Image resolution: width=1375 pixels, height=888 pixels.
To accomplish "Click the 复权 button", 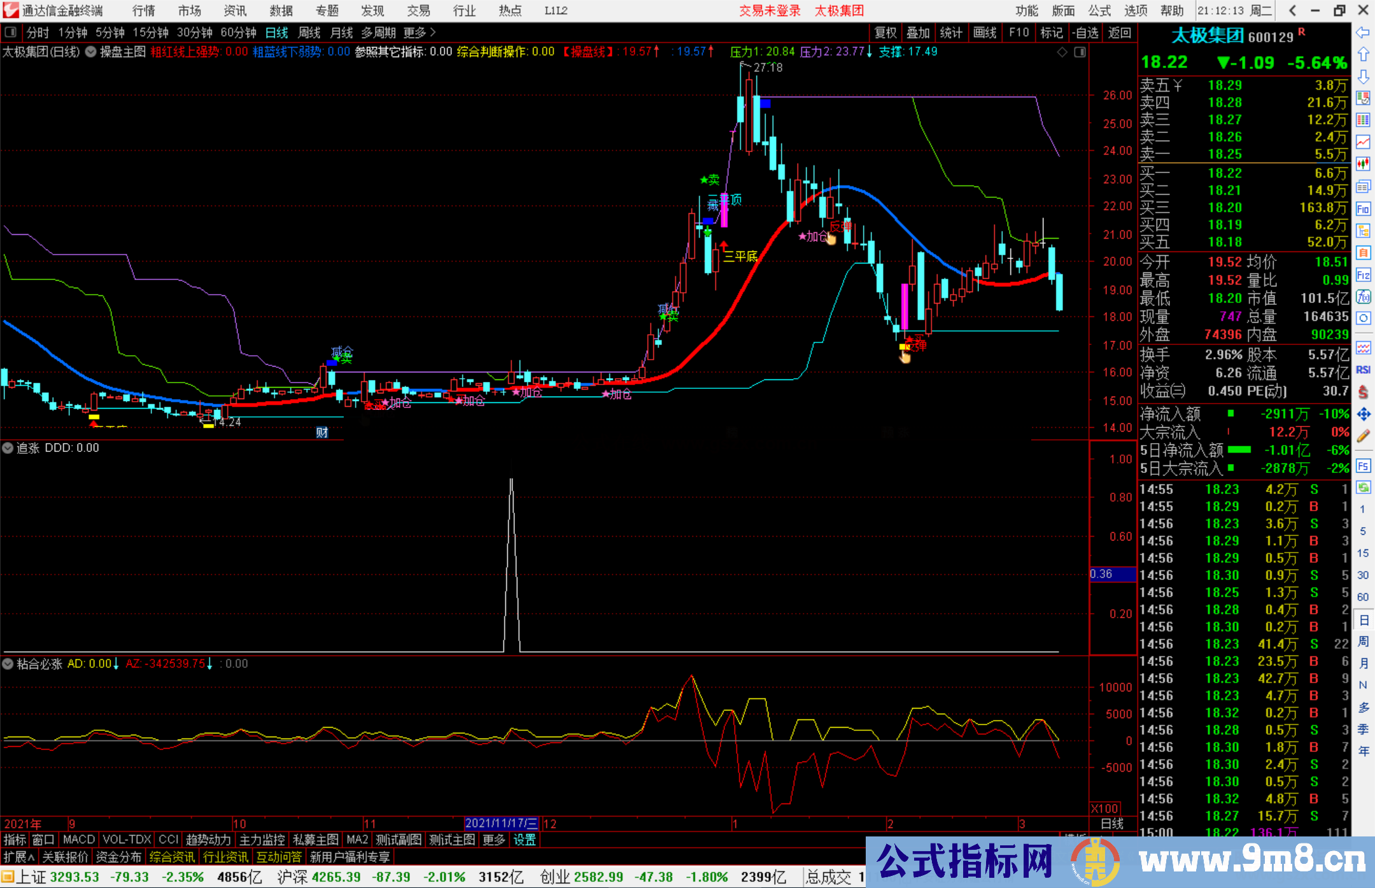I will [885, 32].
